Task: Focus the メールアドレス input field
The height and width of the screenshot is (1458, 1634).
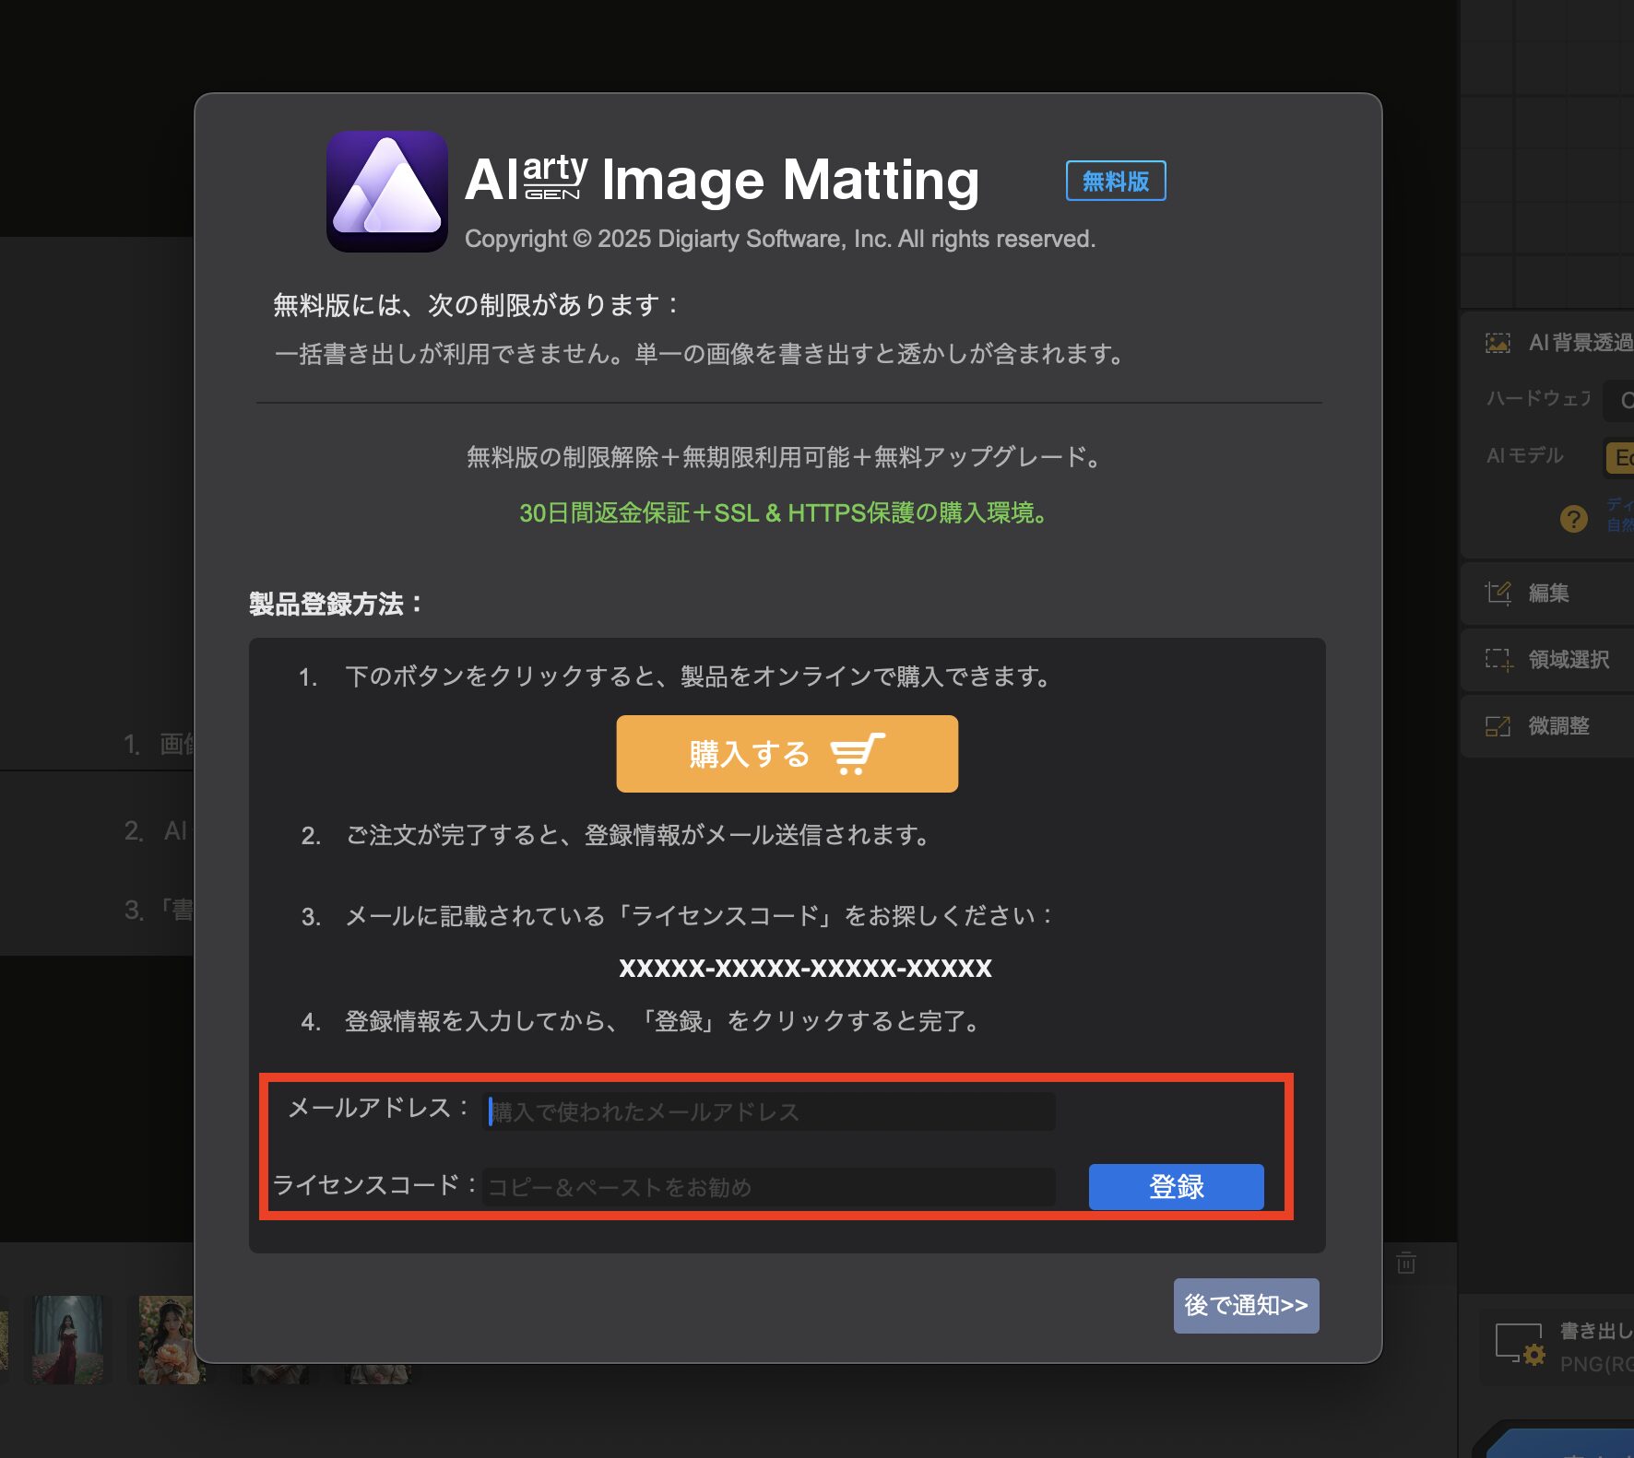Action: [x=768, y=1111]
